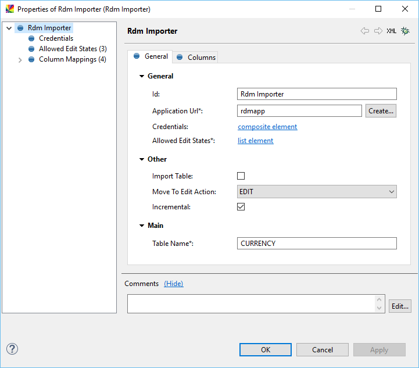The image size is (419, 368).
Task: Click the XML view icon
Action: 392,31
